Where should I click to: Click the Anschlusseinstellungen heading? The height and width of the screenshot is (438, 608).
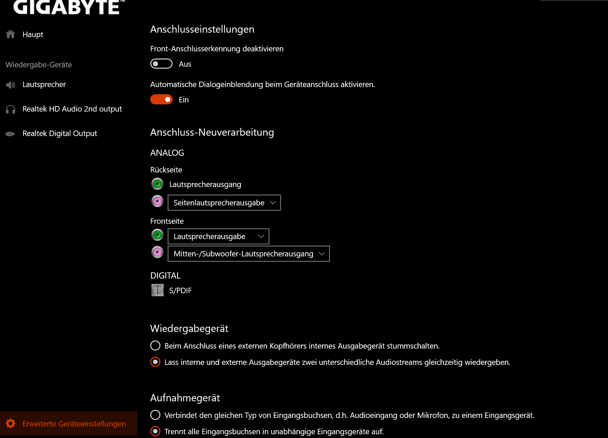[202, 29]
